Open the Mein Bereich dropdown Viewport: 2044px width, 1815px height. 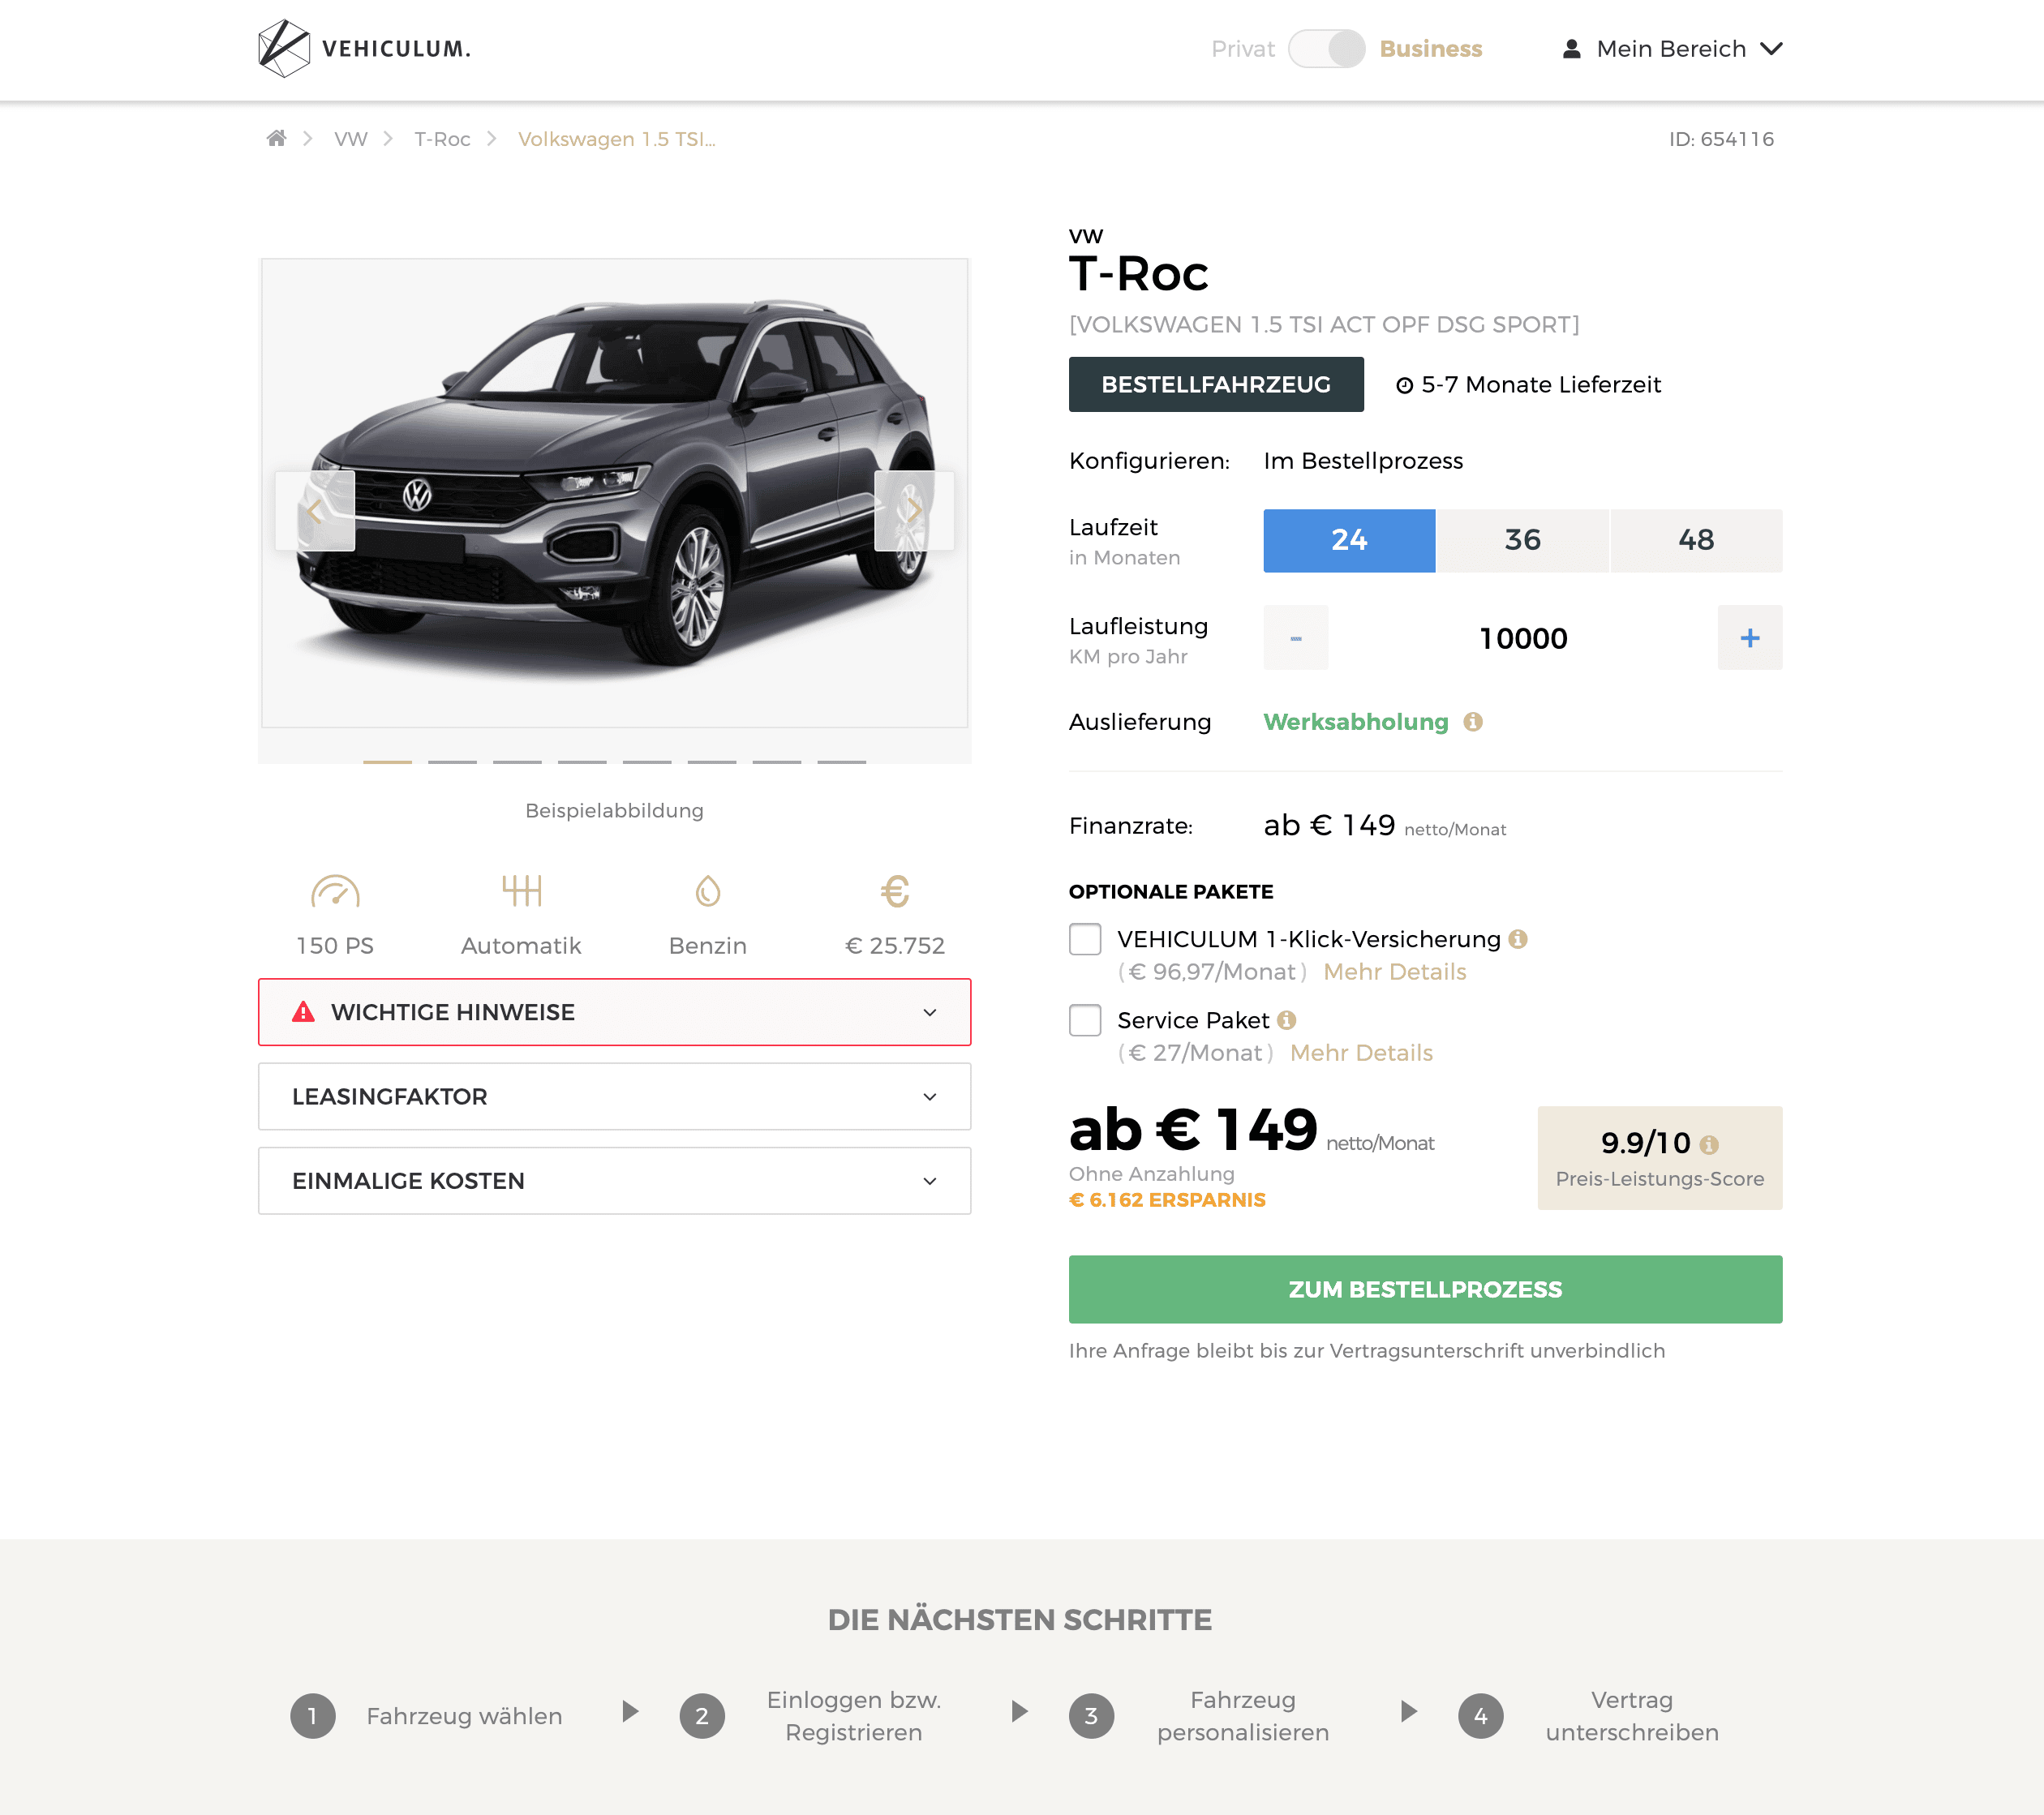1672,48
